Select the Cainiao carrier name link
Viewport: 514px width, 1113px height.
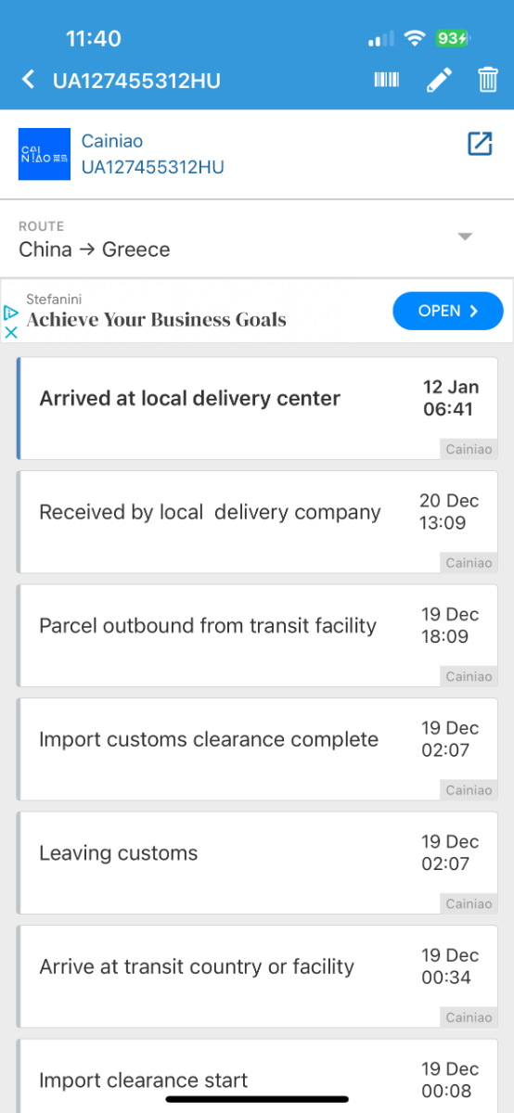click(x=112, y=142)
